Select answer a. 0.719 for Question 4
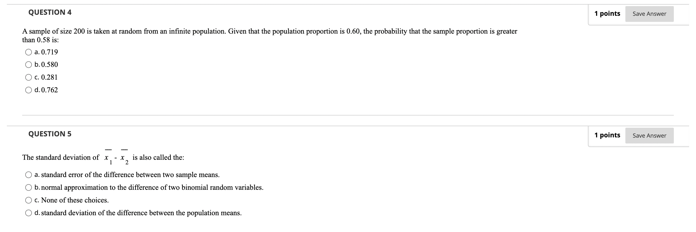Screen dimensions: 696x232 pos(29,52)
